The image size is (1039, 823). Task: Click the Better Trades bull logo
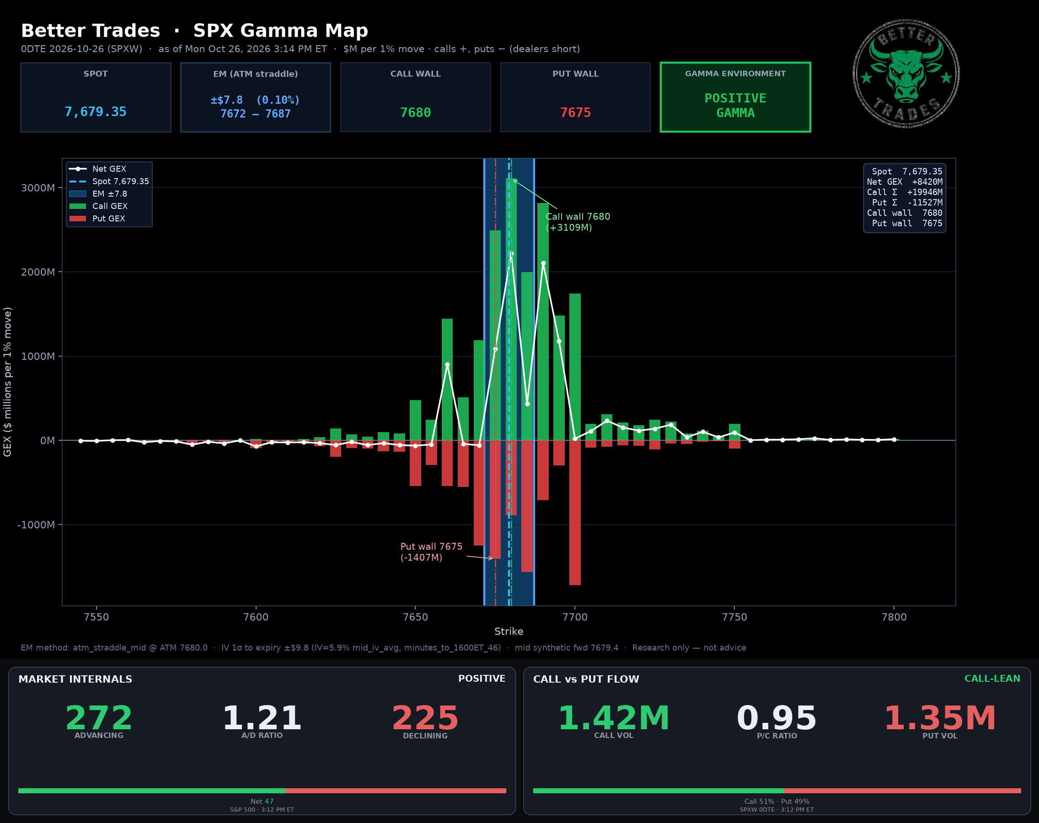906,74
